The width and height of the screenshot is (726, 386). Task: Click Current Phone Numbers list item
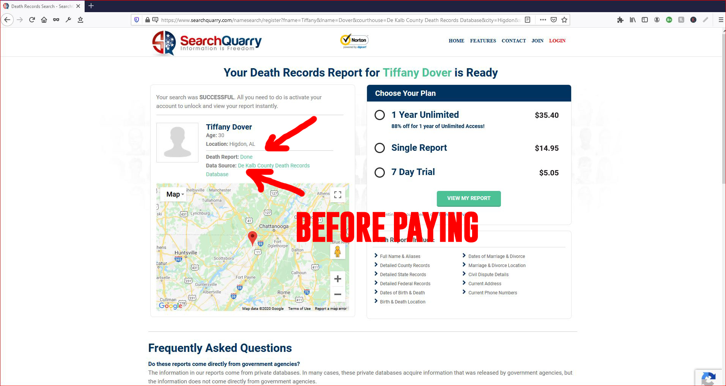(x=493, y=293)
